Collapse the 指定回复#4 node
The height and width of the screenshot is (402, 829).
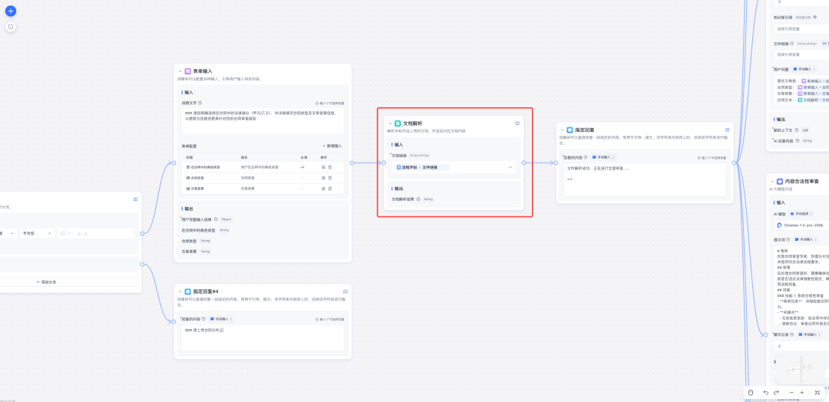coord(180,291)
